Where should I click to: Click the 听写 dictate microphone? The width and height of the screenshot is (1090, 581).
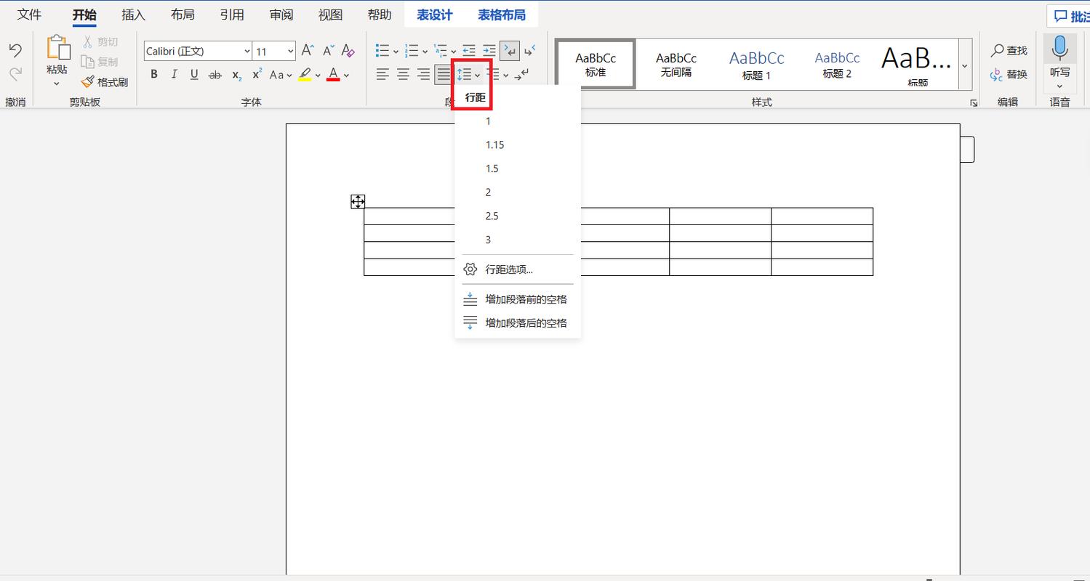[1059, 48]
